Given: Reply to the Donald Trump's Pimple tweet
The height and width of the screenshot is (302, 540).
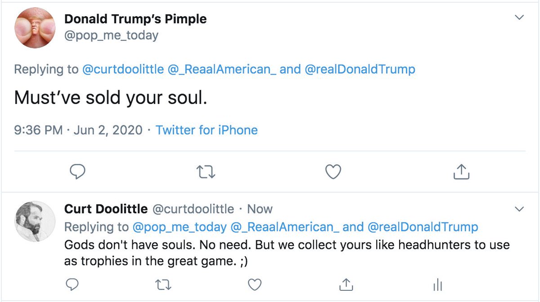Looking at the screenshot, I should pyautogui.click(x=78, y=172).
